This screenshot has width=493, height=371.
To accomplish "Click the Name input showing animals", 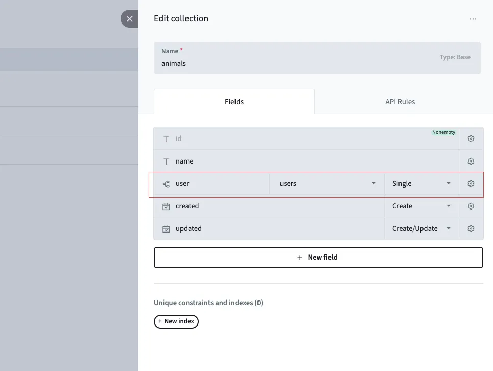I will (x=255, y=63).
